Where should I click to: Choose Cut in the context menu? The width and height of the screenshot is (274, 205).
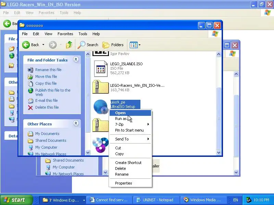click(130, 148)
